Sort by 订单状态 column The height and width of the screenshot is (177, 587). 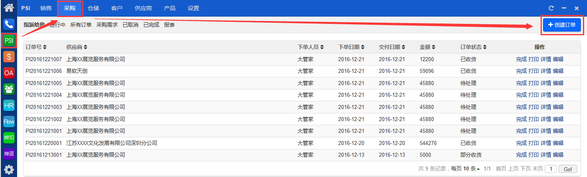click(473, 47)
